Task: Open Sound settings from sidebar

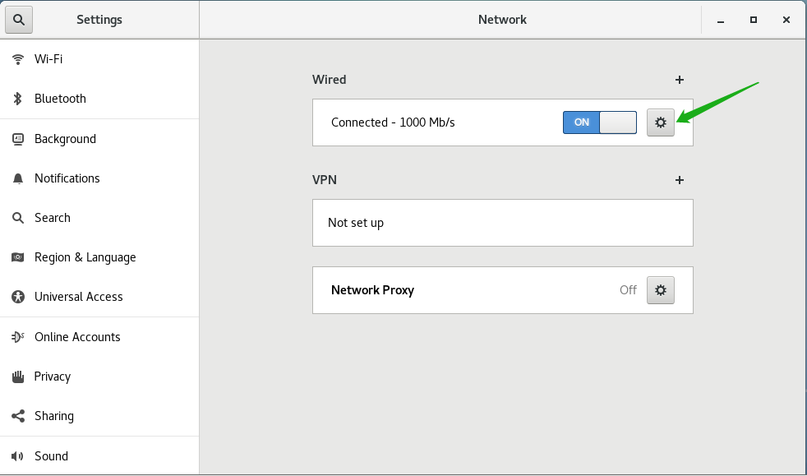Action: tap(17, 455)
